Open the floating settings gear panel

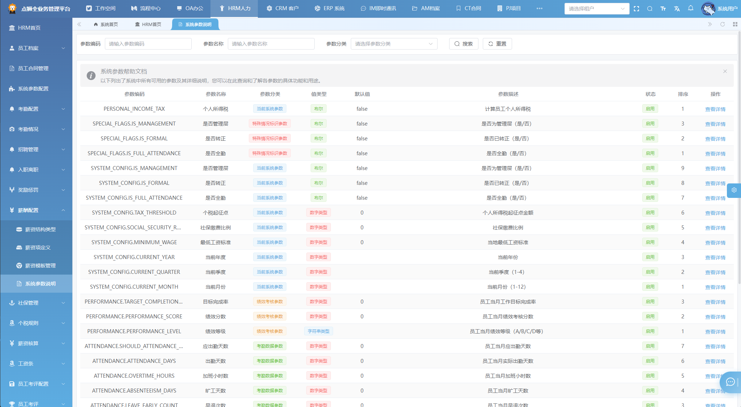tap(734, 190)
